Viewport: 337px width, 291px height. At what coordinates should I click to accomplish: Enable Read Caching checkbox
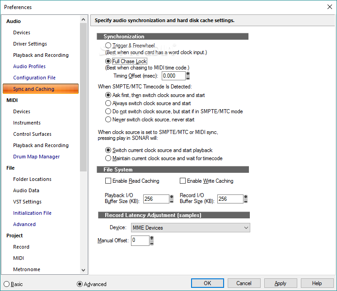(x=108, y=181)
